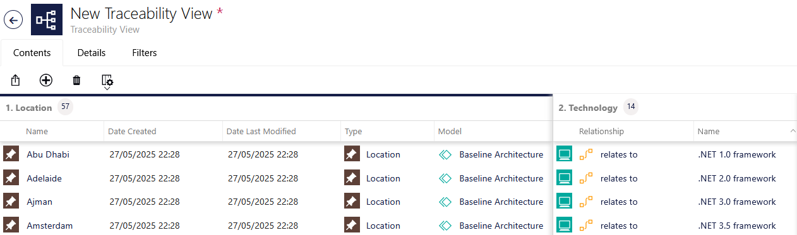The width and height of the screenshot is (797, 235).
Task: Click model diamond icon in Ajman row
Action: pos(445,202)
